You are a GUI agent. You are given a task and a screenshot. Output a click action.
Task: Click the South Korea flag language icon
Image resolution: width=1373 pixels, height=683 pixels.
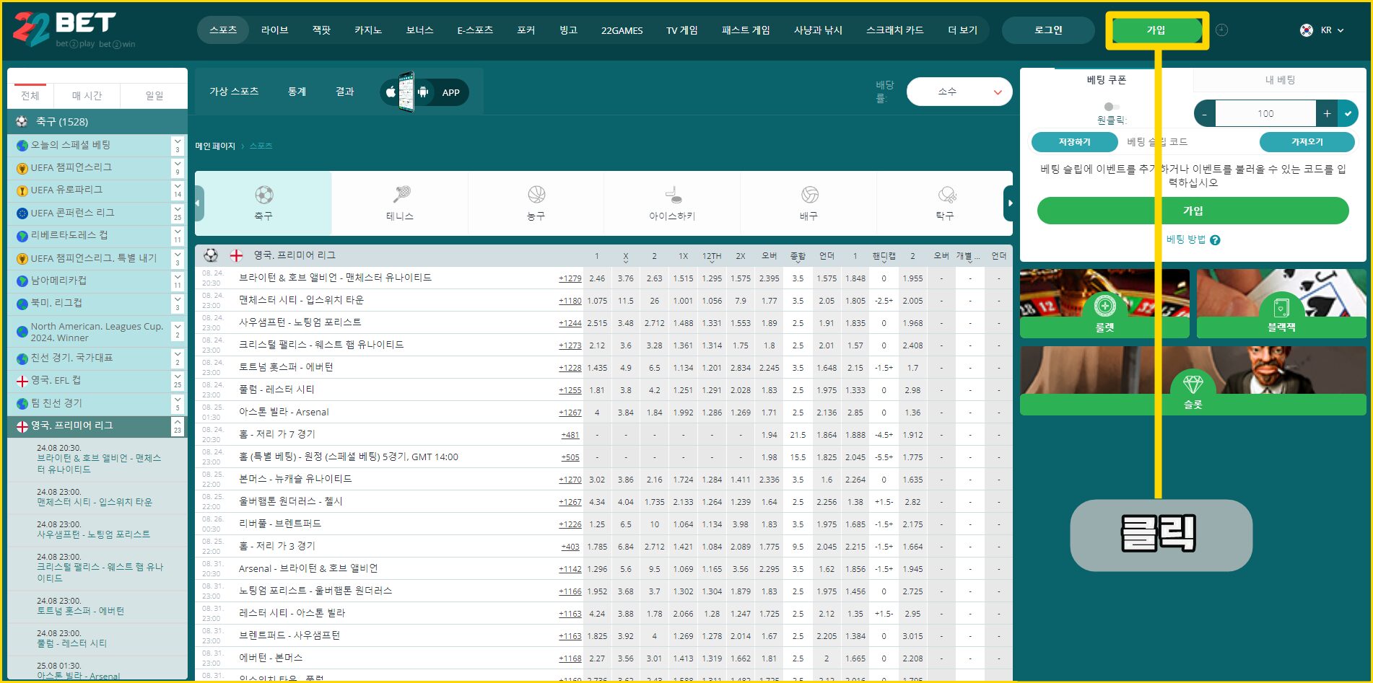(1307, 30)
